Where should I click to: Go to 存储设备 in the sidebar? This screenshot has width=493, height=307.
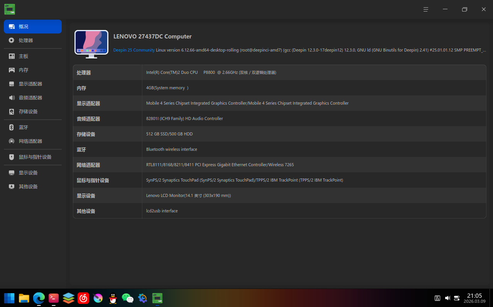point(33,112)
